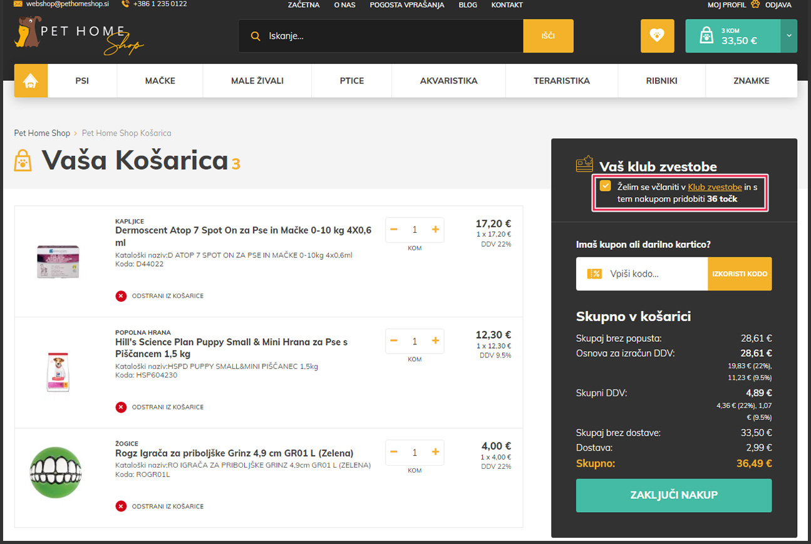Click ODJAVA to log out
Image resolution: width=811 pixels, height=544 pixels.
pos(778,5)
